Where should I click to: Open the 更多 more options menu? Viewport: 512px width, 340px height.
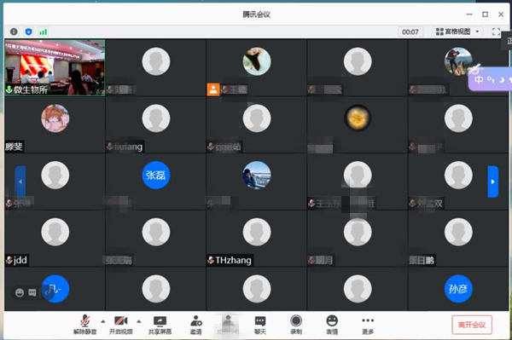point(368,325)
